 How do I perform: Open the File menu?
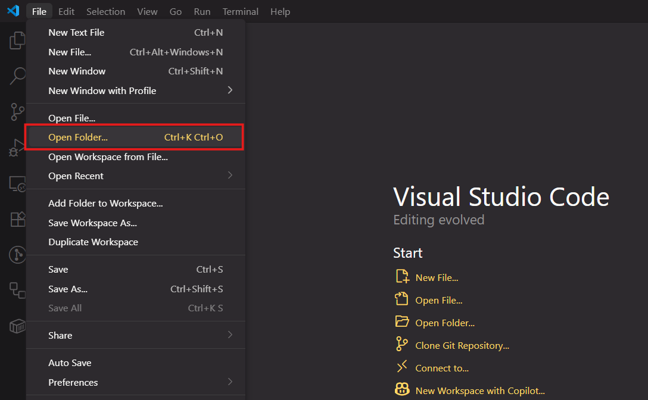coord(39,11)
